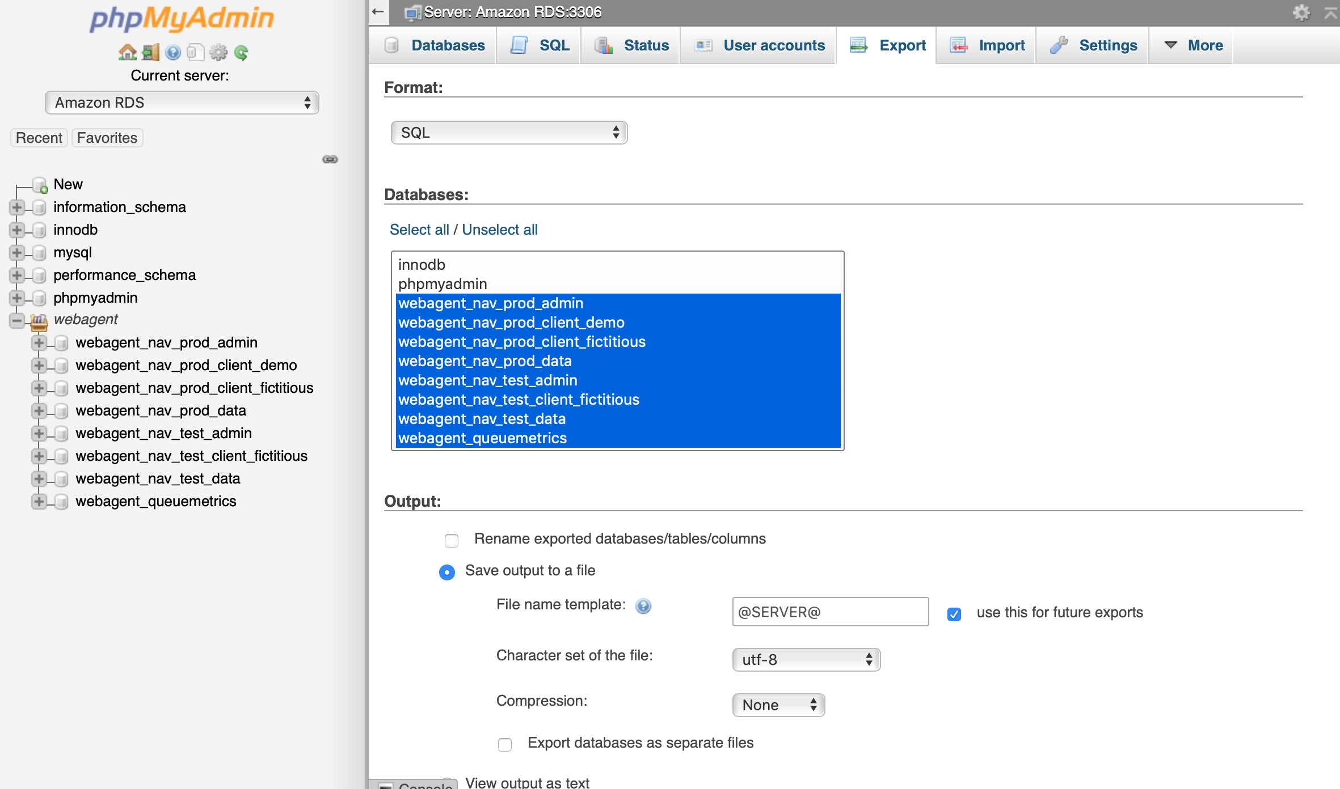This screenshot has width=1340, height=789.
Task: Click the mysql database cylinder icon
Action: pos(39,253)
